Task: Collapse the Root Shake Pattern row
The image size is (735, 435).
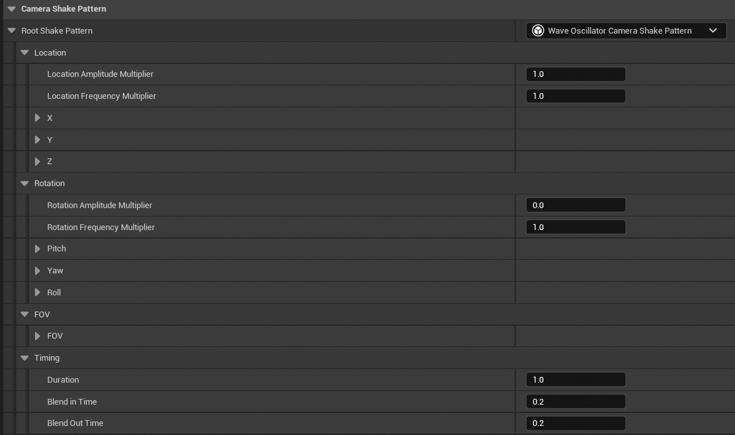Action: point(12,31)
